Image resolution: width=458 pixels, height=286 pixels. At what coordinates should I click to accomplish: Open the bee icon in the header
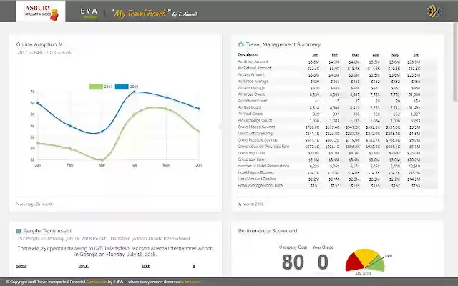click(x=434, y=11)
